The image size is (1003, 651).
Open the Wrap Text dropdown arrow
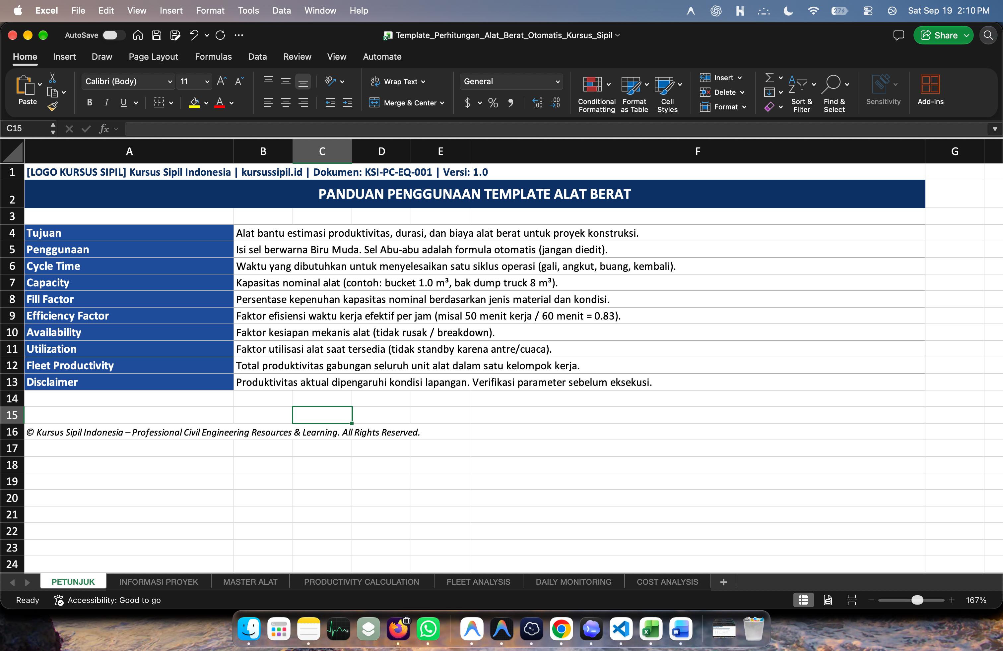point(423,82)
